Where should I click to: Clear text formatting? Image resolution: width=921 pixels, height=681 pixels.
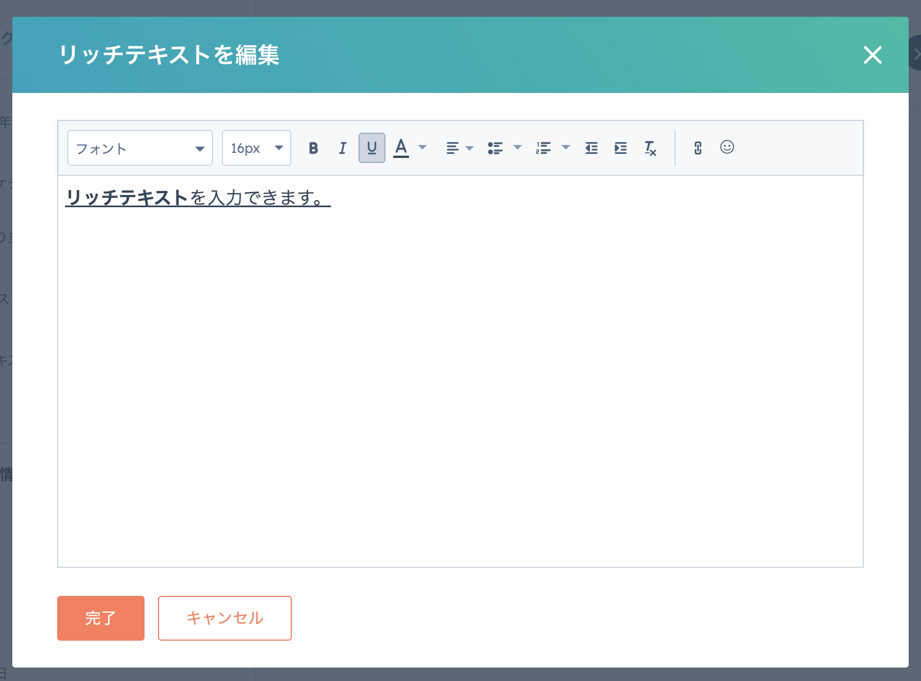pyautogui.click(x=650, y=148)
